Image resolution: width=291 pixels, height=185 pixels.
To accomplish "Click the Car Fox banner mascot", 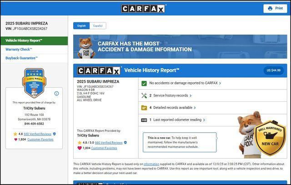I will coord(86,48).
